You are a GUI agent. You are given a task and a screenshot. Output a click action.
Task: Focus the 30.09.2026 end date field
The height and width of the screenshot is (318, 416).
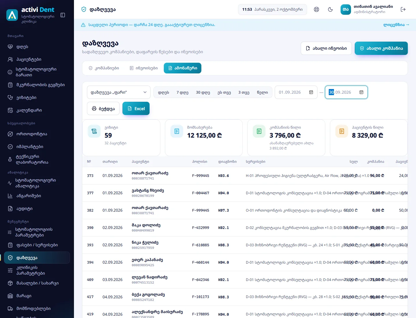tap(346, 92)
